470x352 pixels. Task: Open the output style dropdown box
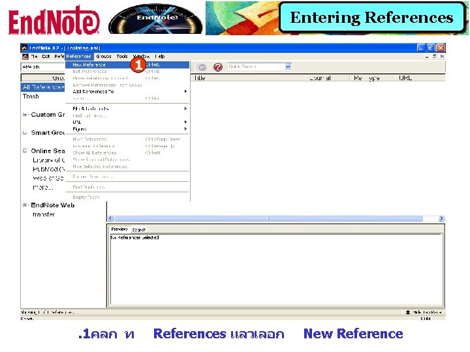coord(43,66)
